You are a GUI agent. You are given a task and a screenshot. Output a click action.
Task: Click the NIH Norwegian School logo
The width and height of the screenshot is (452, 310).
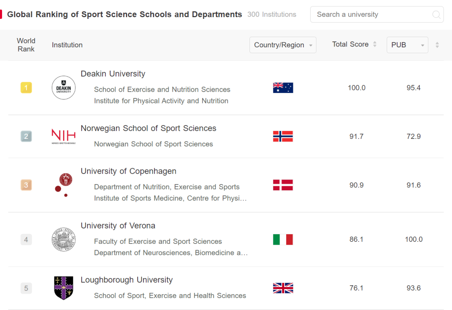tap(64, 136)
